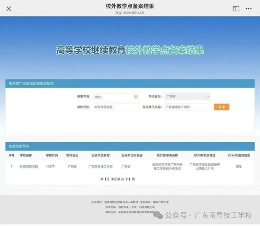Screen dimensions: 260x226
Task: Click the jxjy.moe.edu.cn address text
Action: pyautogui.click(x=130, y=12)
